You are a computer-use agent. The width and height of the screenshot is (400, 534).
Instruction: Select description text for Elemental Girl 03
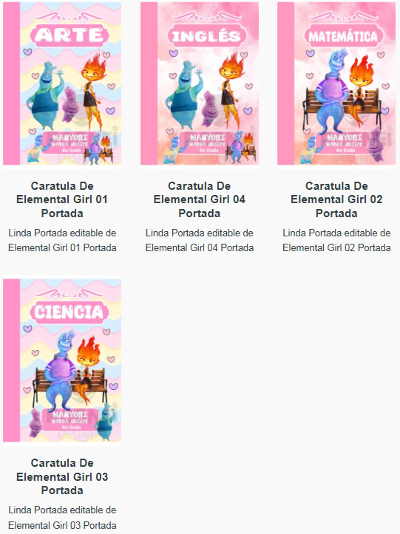62,517
